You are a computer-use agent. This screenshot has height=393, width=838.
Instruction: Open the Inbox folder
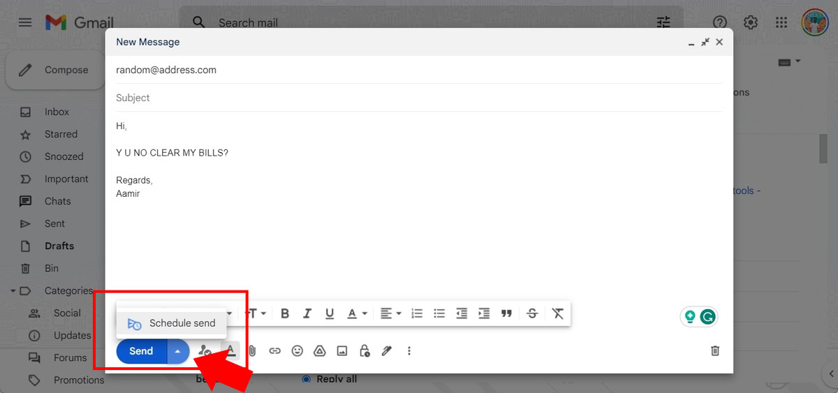57,112
